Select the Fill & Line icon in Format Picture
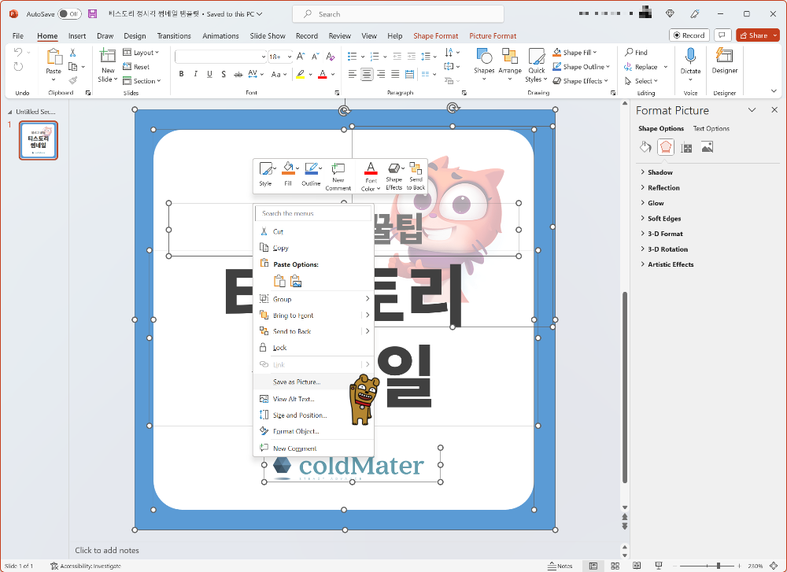This screenshot has height=572, width=787. [x=645, y=146]
